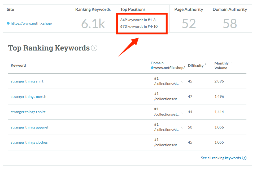
Task: Click info icon in stranger things clothes row
Action: (182, 143)
